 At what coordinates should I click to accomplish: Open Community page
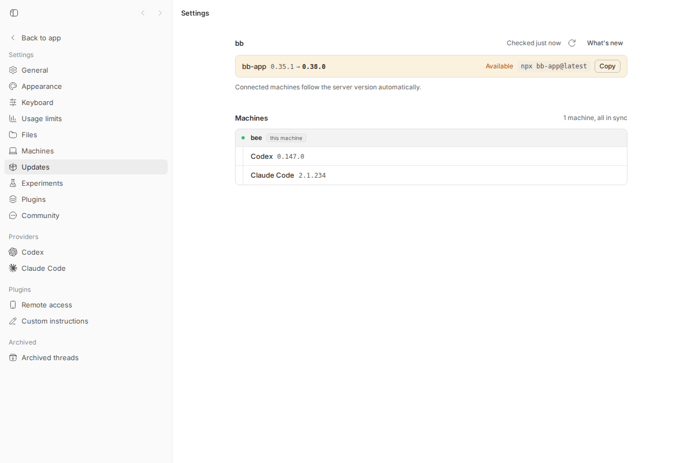(x=86, y=215)
